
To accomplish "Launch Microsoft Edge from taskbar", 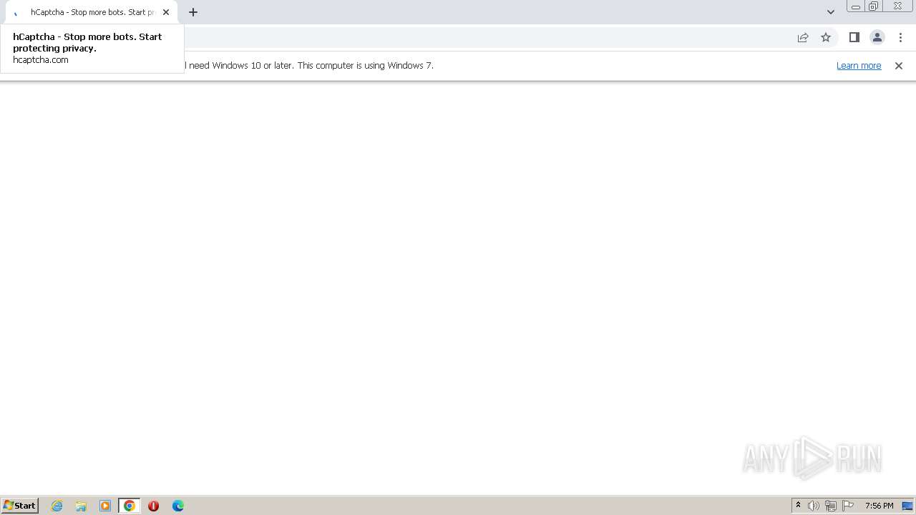I will click(x=178, y=506).
